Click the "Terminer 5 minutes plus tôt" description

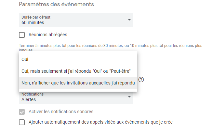(111, 46)
